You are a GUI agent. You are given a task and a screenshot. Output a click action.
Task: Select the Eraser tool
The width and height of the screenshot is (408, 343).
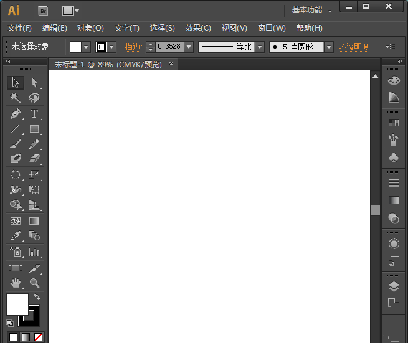(x=34, y=159)
